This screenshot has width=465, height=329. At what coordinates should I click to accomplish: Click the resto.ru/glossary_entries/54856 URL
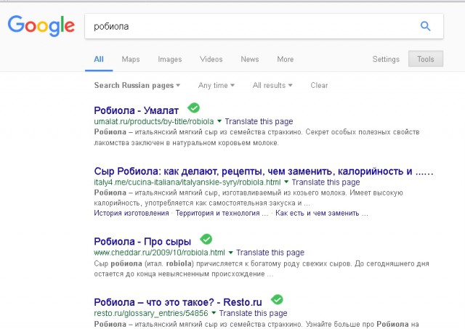[151, 313]
